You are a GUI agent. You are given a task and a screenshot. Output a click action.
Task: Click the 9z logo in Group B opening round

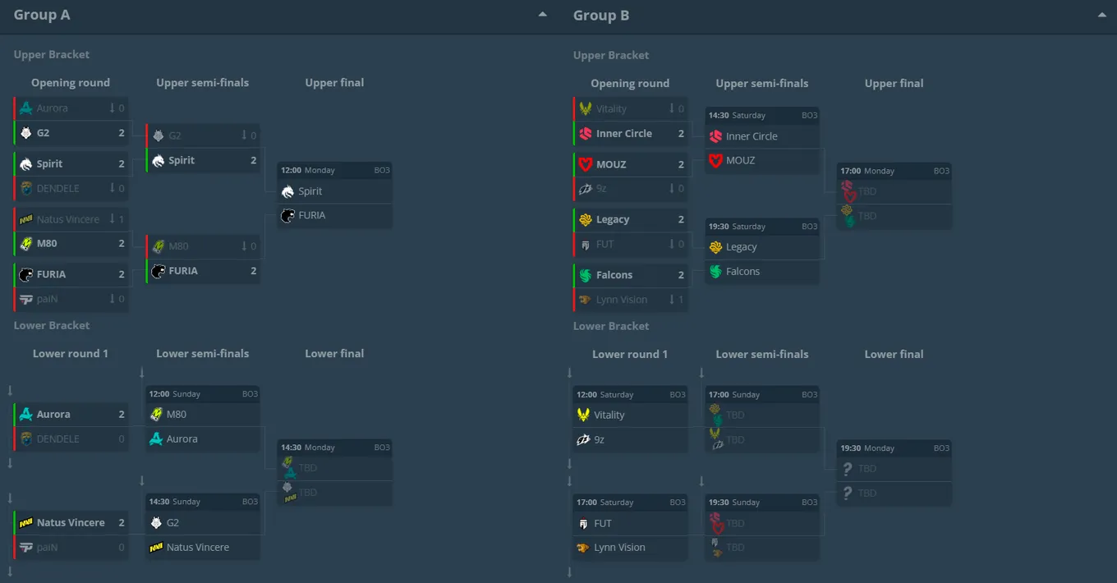(585, 189)
